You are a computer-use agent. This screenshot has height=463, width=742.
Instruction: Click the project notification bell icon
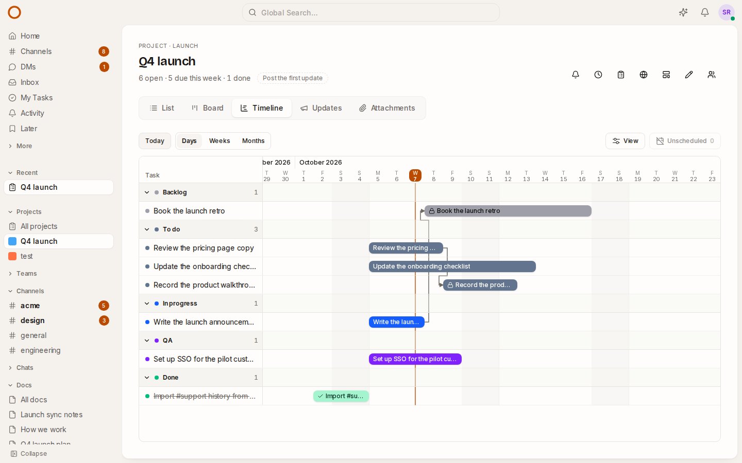576,75
